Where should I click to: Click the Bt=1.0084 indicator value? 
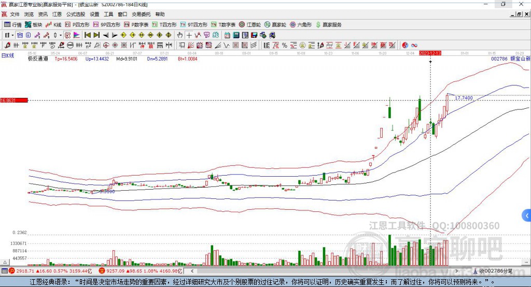188,59
